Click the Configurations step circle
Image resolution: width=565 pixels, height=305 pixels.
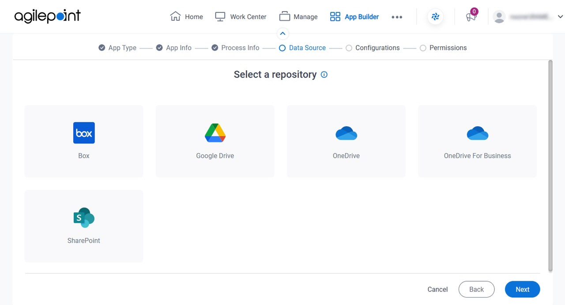click(349, 48)
